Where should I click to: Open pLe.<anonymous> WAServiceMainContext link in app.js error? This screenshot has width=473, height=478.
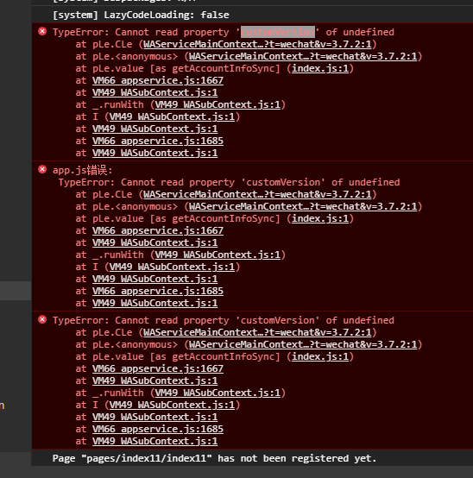tap(303, 206)
